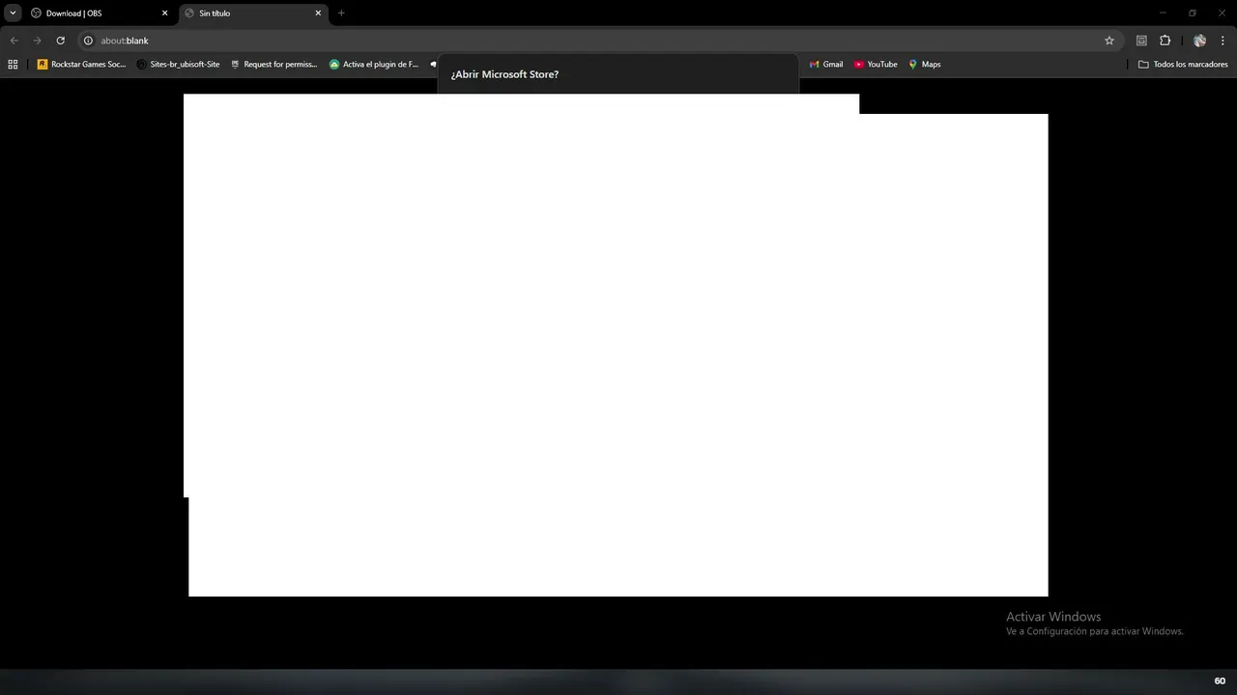The width and height of the screenshot is (1237, 695).
Task: Open Todos los marcadores folder
Action: coord(1183,65)
